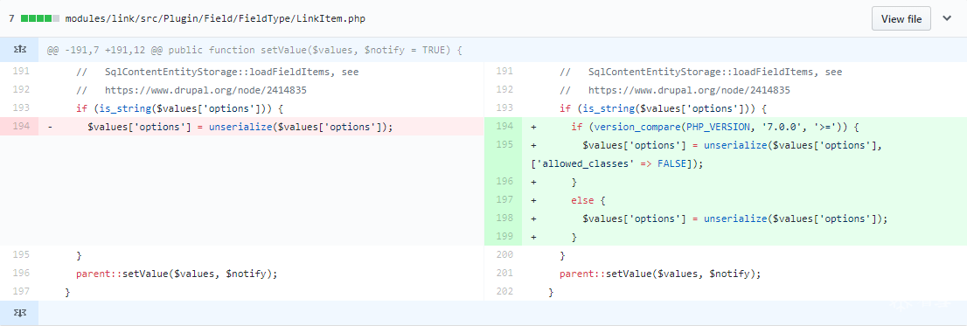Click left line number 196

tap(21, 274)
